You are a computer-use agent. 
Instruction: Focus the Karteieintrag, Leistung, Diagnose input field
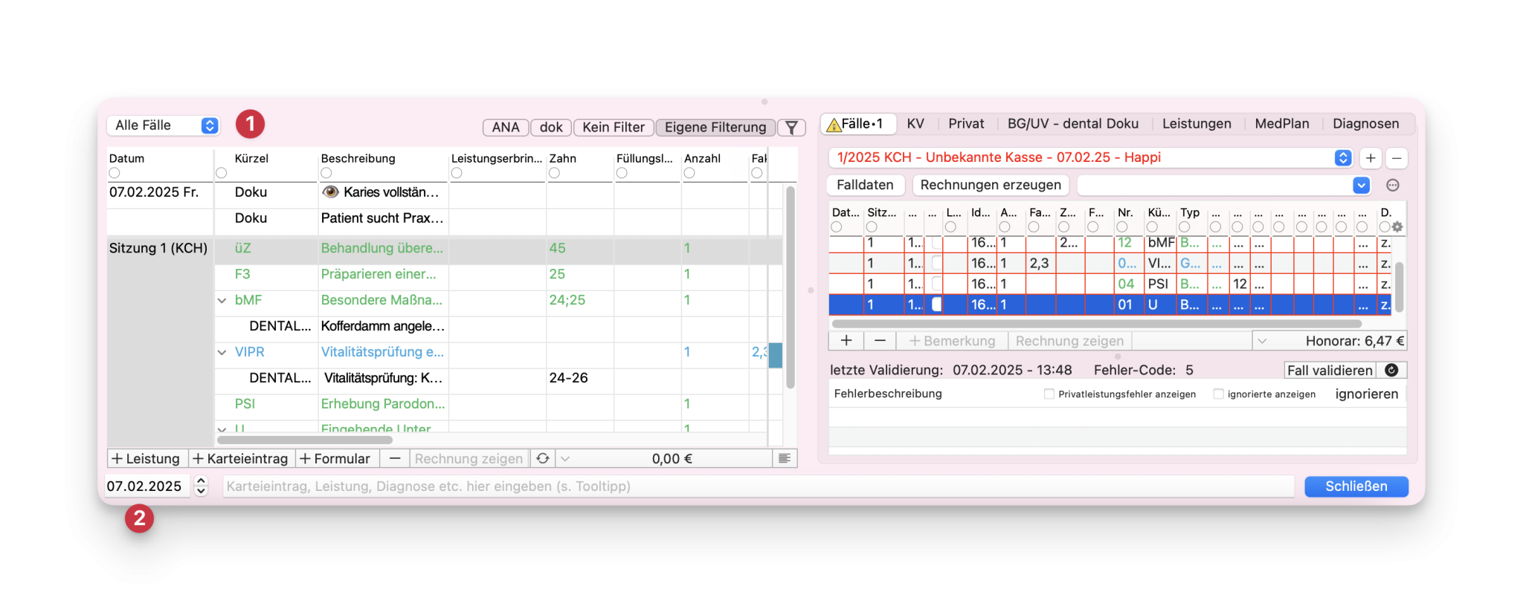click(x=759, y=486)
